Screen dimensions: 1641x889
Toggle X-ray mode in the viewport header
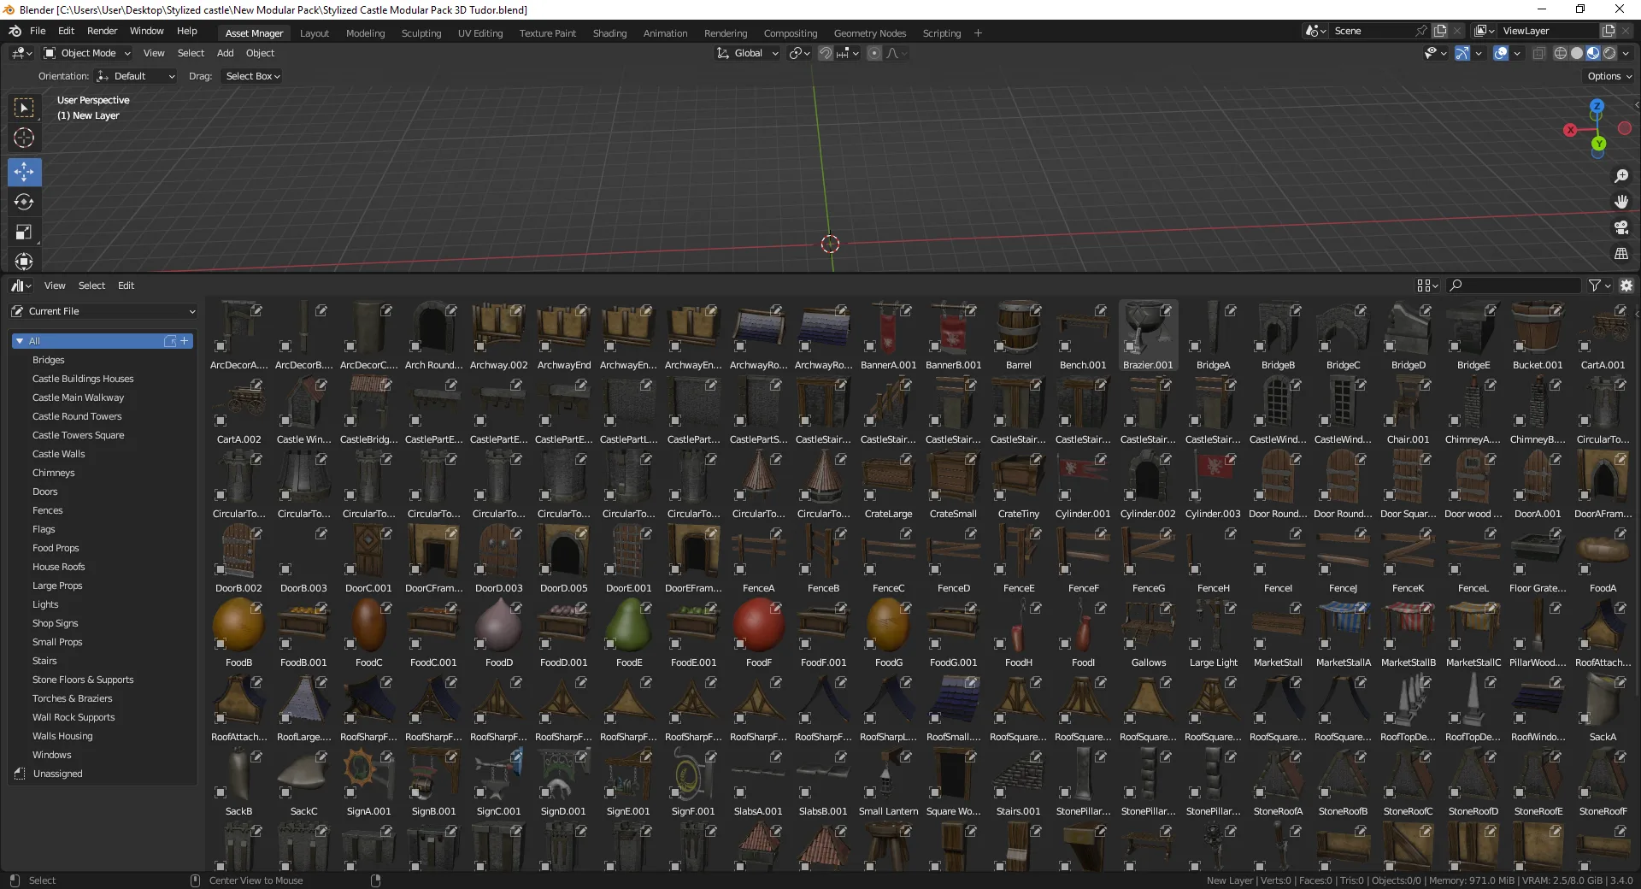(x=1538, y=52)
